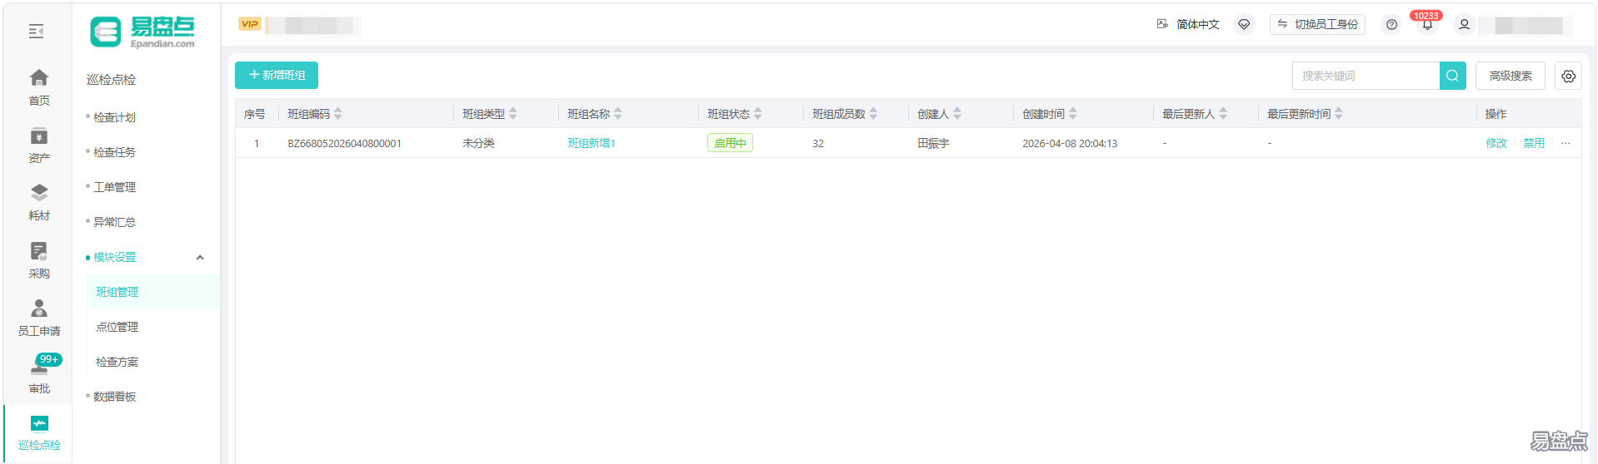This screenshot has height=464, width=1598.
Task: Select the 巡检点检 inspection module icon
Action: [x=39, y=423]
